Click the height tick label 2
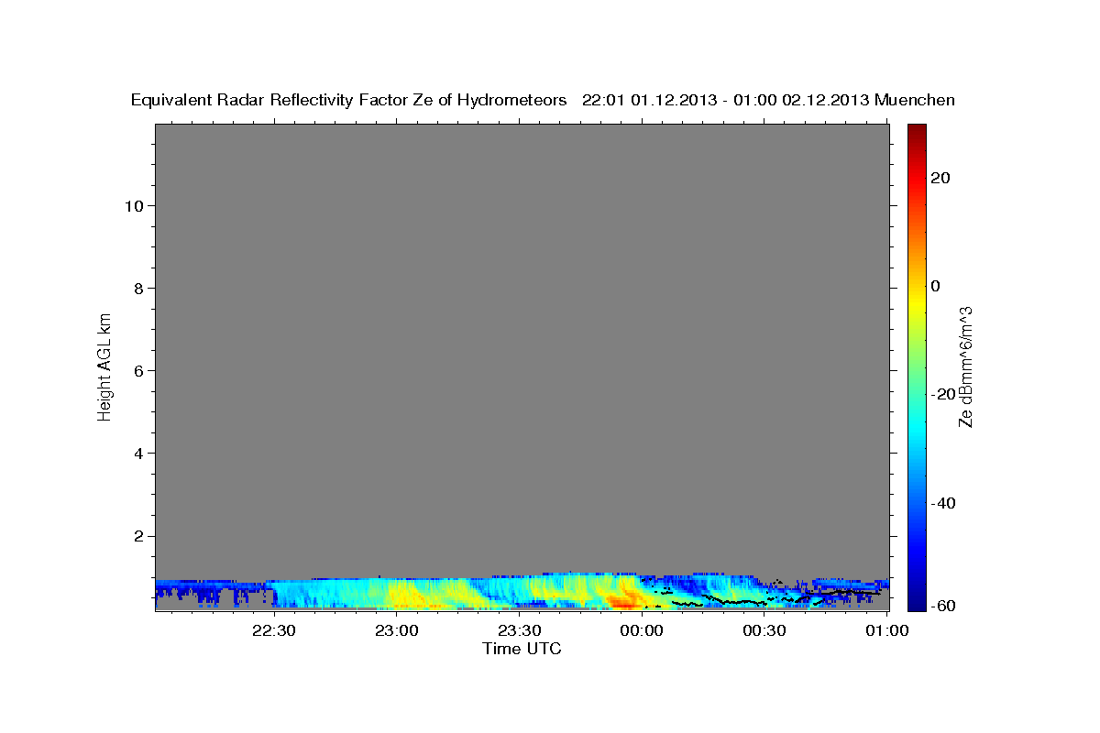The width and height of the screenshot is (1100, 733). [137, 536]
